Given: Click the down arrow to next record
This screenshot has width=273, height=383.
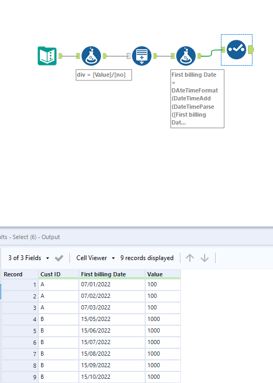Looking at the screenshot, I should 205,258.
